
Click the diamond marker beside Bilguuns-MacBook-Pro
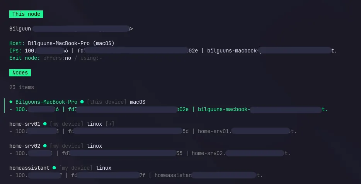[x=11, y=102]
